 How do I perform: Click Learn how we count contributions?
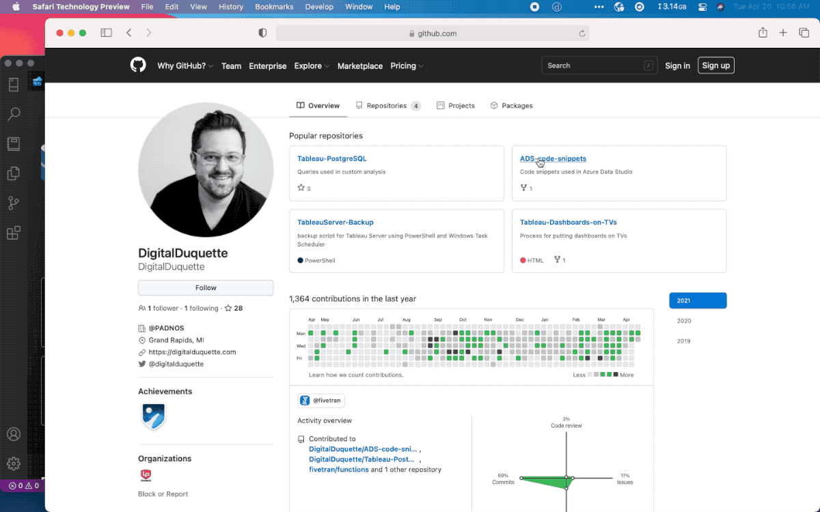click(x=356, y=375)
